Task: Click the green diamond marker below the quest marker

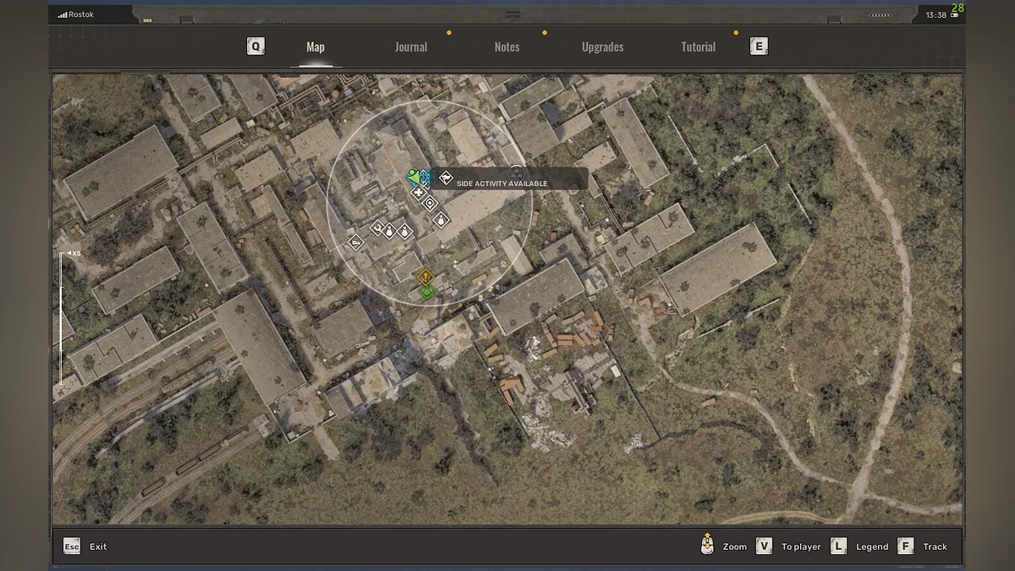Action: [x=426, y=291]
